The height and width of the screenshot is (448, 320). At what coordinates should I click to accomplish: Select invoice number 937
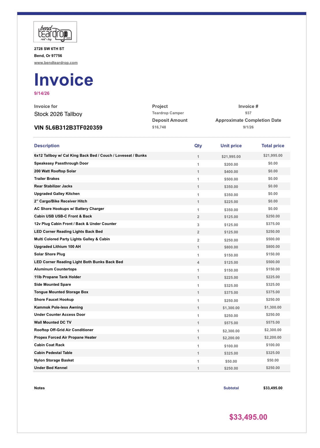pyautogui.click(x=248, y=113)
